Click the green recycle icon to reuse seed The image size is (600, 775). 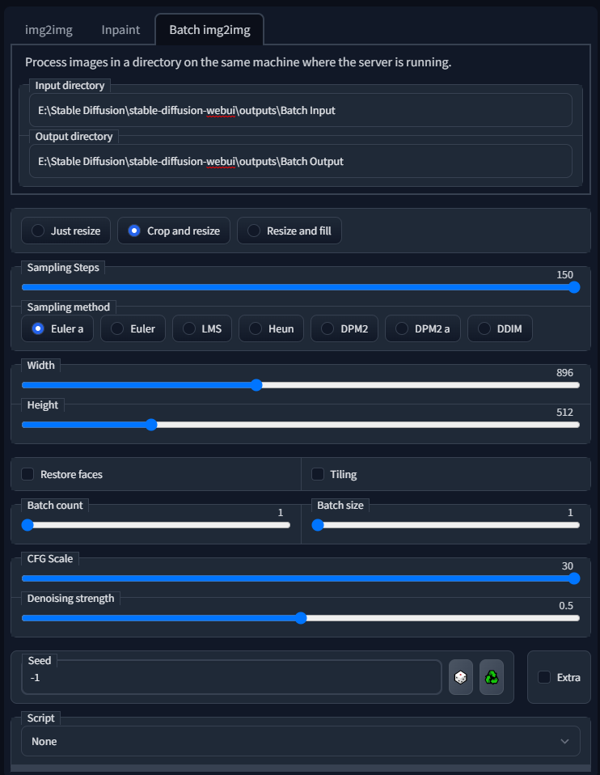click(492, 677)
